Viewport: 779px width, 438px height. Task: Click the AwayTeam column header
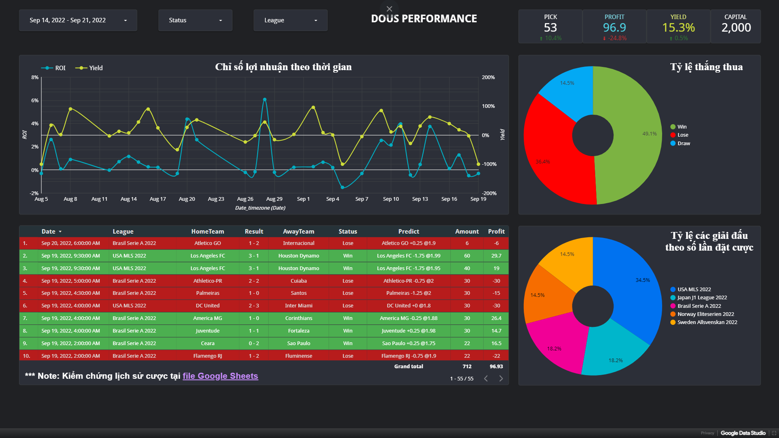pos(299,232)
